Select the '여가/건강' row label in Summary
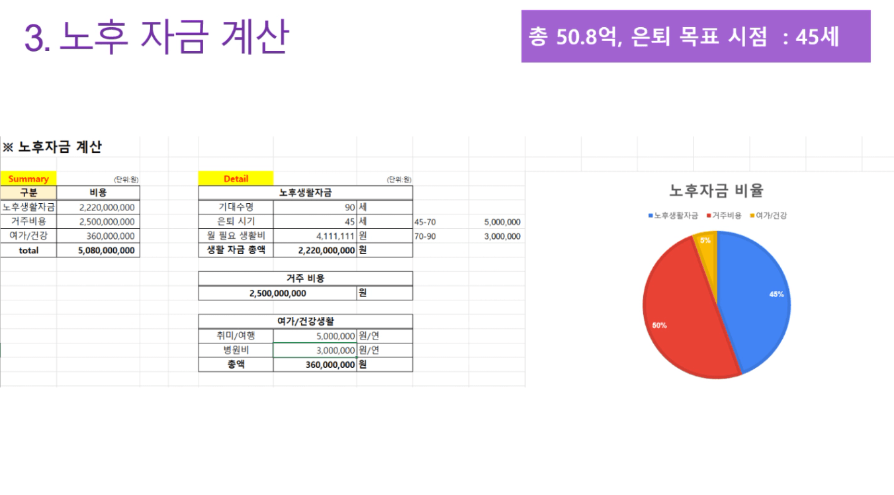The image size is (894, 495). point(28,236)
